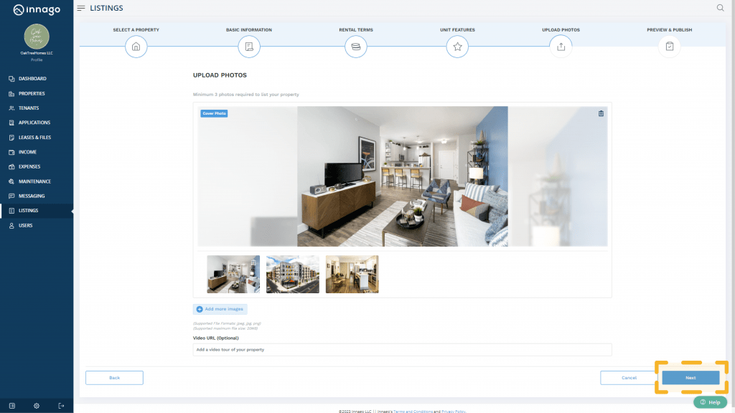Viewport: 735px width, 413px height.
Task: Collapse the sidebar with the hamburger menu
Action: point(81,8)
